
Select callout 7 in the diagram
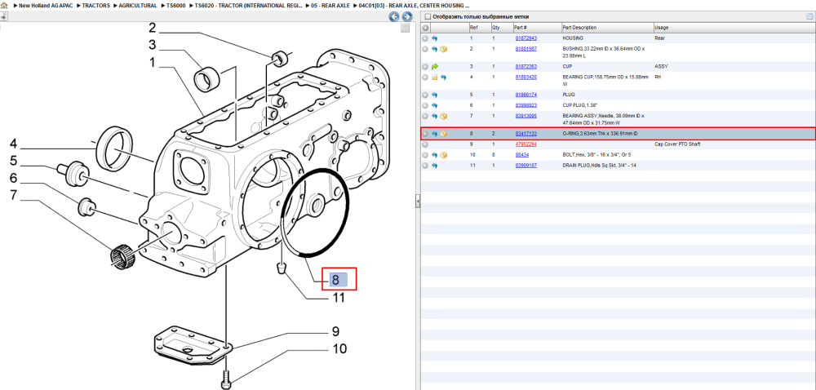14,196
